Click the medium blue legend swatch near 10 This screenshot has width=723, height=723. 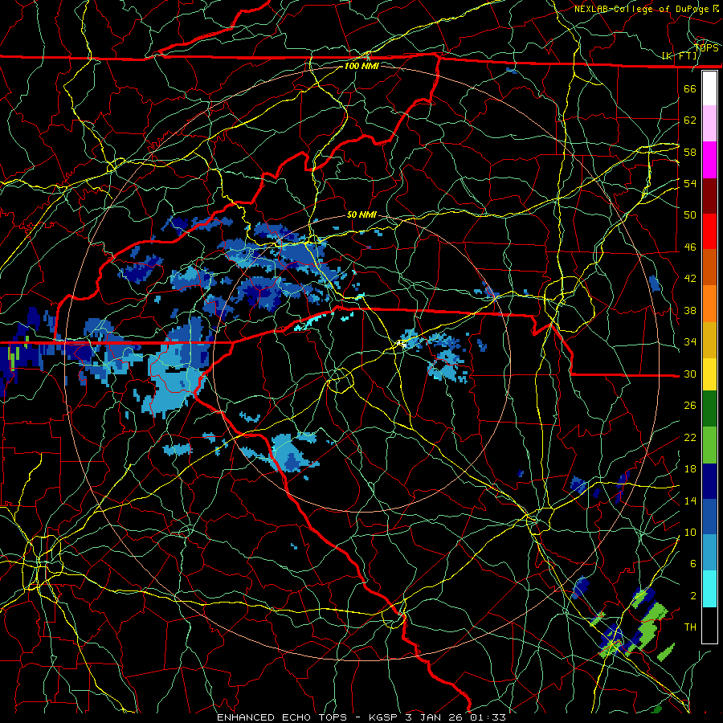tap(709, 517)
